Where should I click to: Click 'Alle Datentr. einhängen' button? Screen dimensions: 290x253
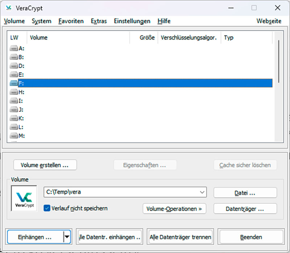(109, 237)
